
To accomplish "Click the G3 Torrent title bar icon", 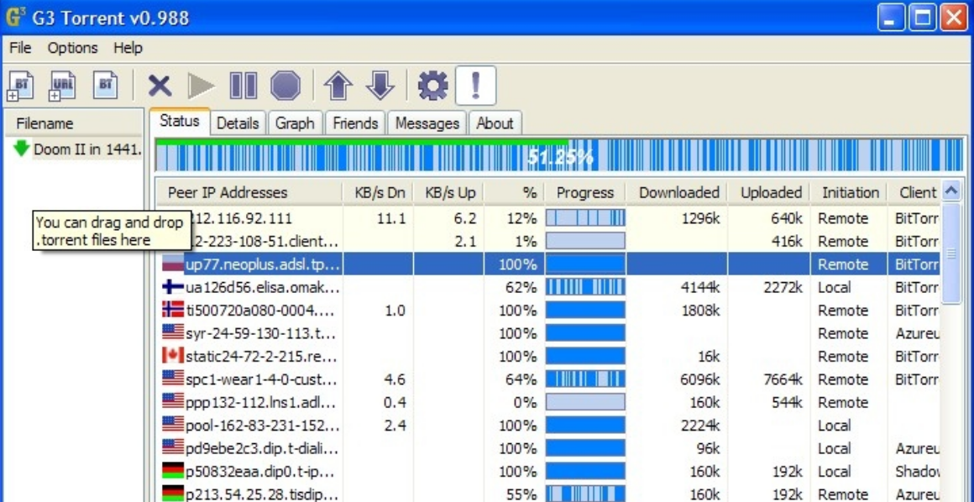I will coord(15,17).
